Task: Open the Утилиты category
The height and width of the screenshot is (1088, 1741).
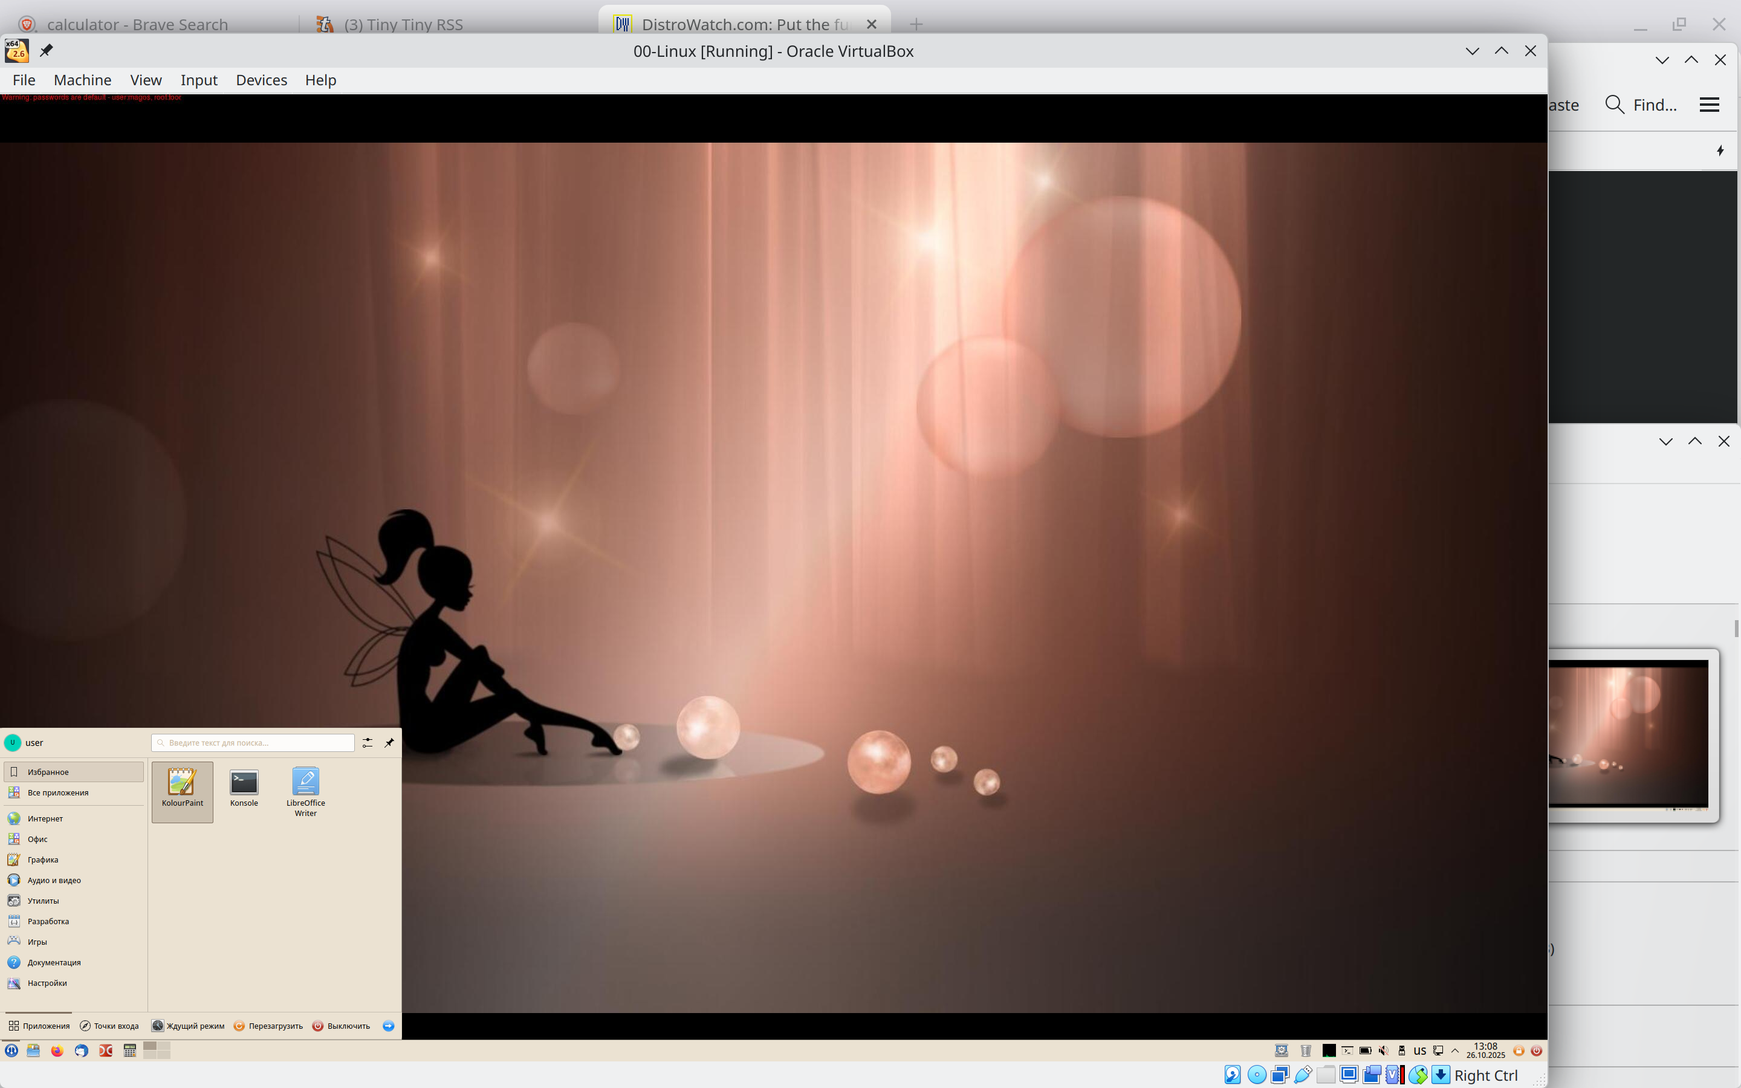Action: pos(73,900)
